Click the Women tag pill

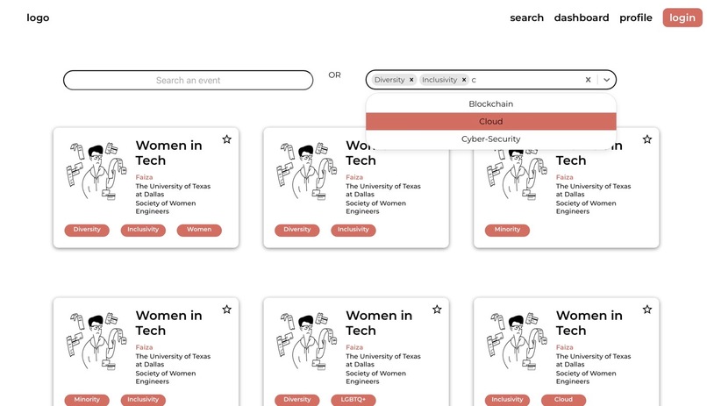tap(199, 230)
